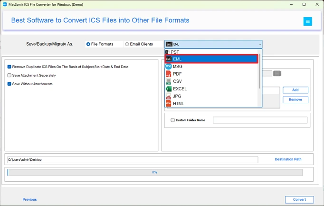
Task: Go back with the Previous link
Action: point(29,200)
